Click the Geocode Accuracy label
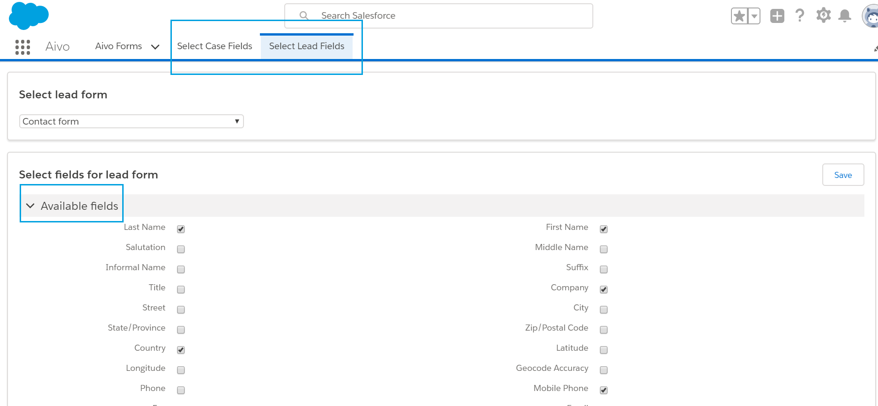The height and width of the screenshot is (406, 878). point(552,368)
